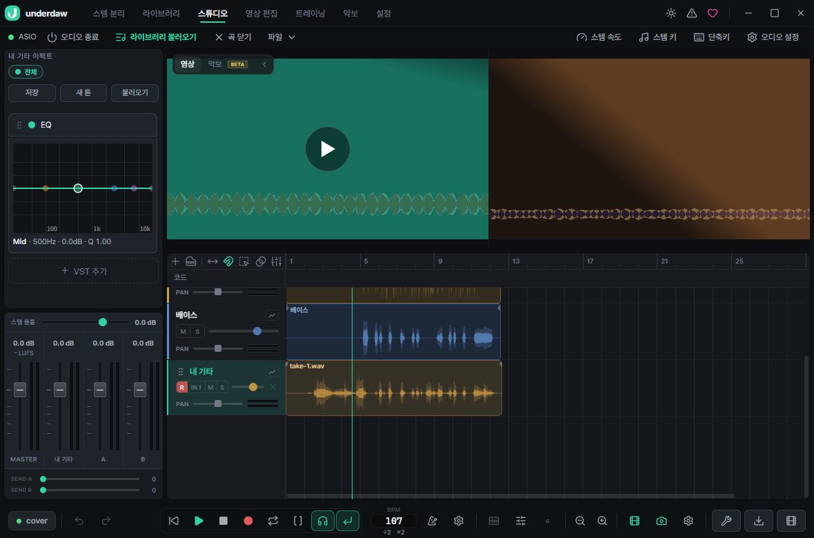
Task: Click the 곡 닫기 button
Action: (x=233, y=37)
